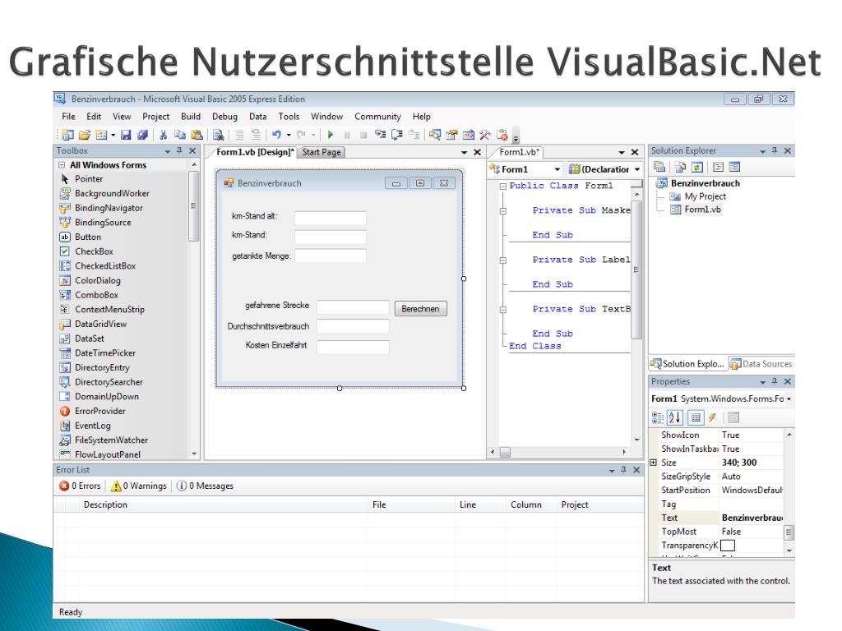Toggle auto-hide pin on the Toolbox panel
This screenshot has width=842, height=631.
[x=179, y=151]
